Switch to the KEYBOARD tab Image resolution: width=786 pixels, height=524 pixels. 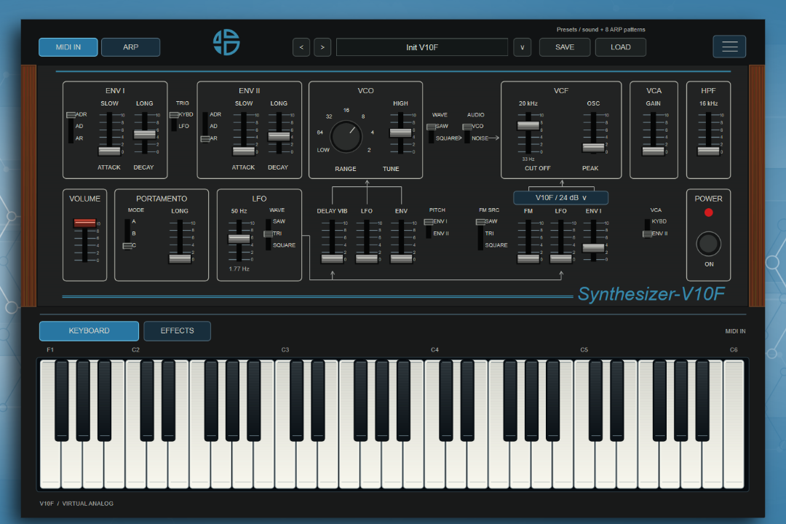[x=89, y=331]
